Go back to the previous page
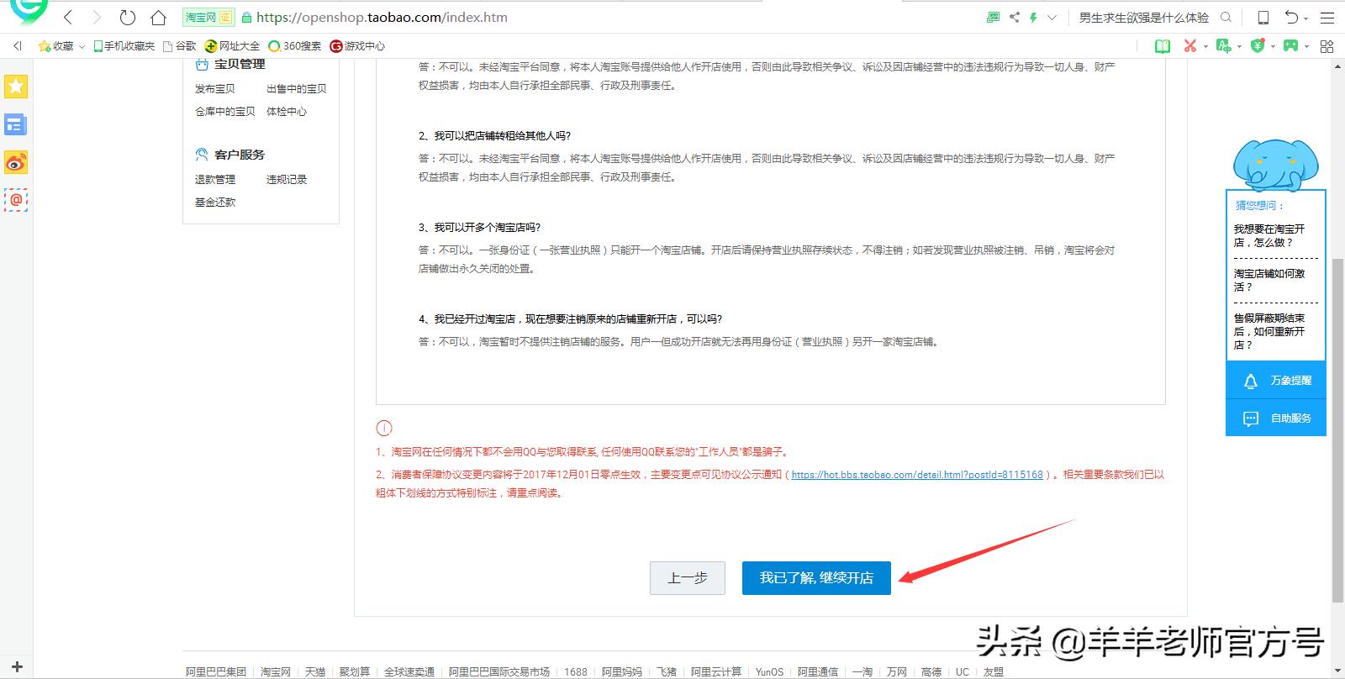The width and height of the screenshot is (1345, 679). (x=68, y=17)
